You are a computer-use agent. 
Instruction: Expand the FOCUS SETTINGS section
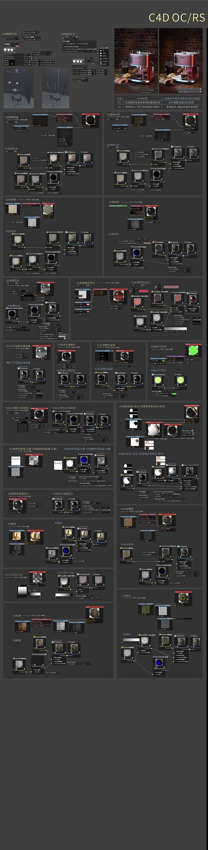coord(69,47)
